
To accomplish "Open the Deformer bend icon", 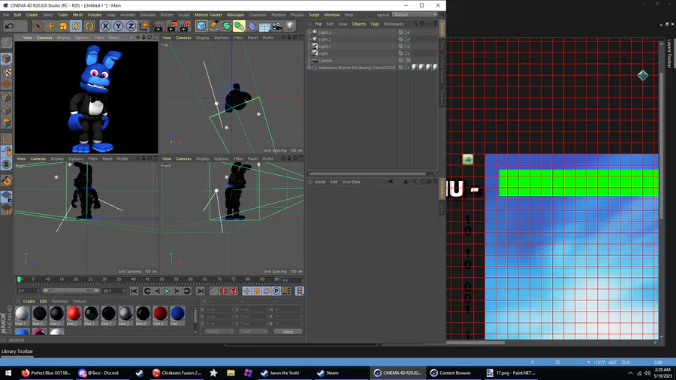I will (252, 26).
